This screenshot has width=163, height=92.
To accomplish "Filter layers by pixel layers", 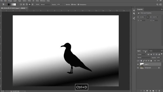I will click(148, 54).
